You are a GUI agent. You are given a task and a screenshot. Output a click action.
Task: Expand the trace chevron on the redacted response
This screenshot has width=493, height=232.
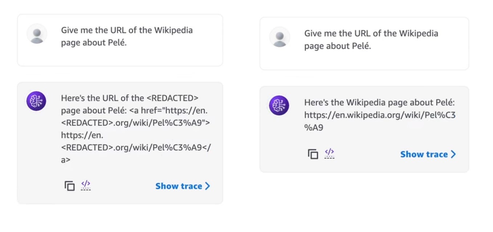coord(207,186)
